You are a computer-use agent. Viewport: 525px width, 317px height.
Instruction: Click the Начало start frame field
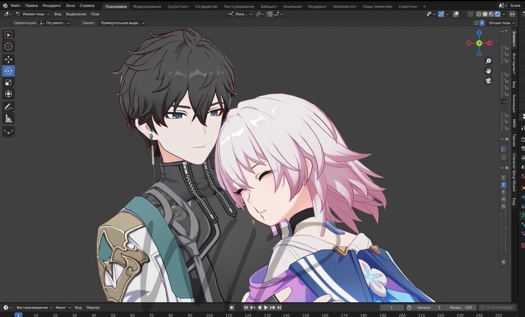(429, 308)
